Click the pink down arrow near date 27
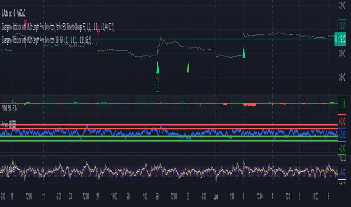The height and width of the screenshot is (207, 351). pos(98,33)
